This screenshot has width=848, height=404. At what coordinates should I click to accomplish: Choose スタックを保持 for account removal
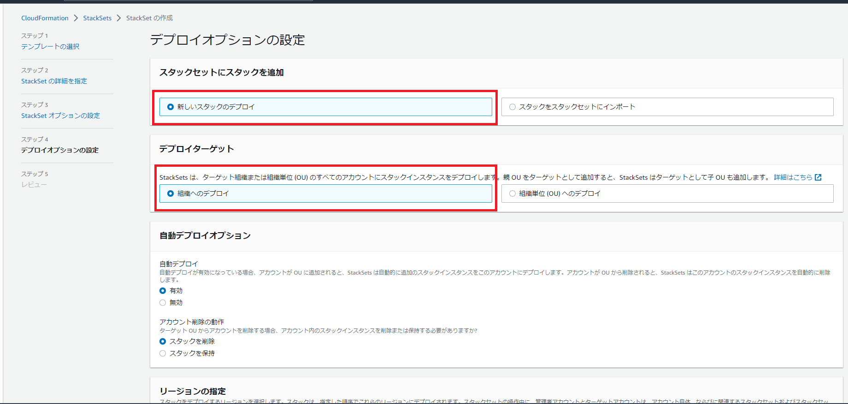(163, 353)
